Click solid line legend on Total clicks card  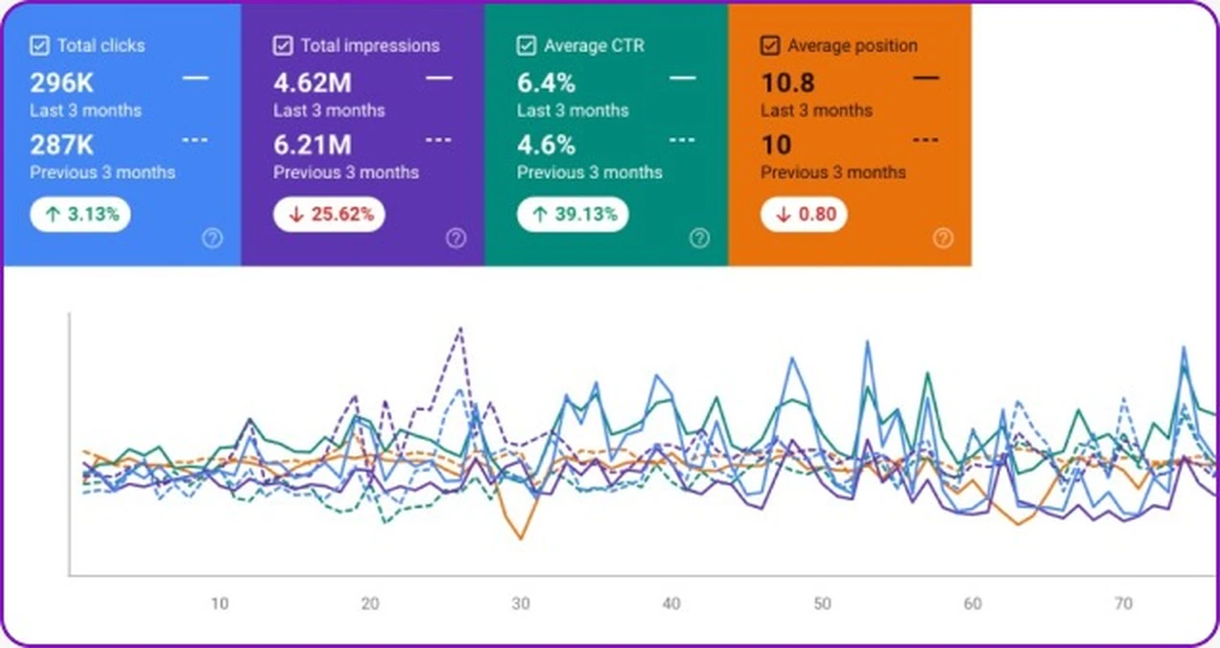[196, 77]
